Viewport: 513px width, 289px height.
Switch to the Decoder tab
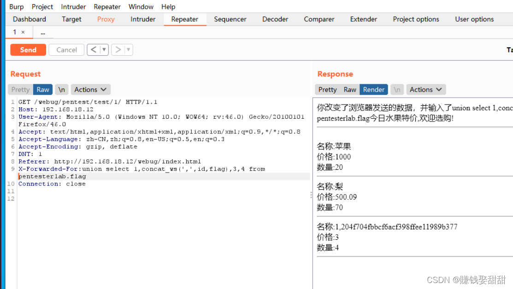275,19
